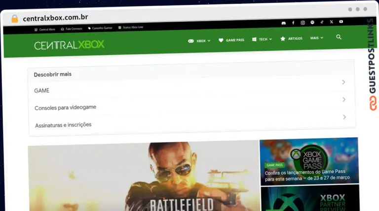Open the Discord social icon
The image size is (379, 211).
(284, 23)
